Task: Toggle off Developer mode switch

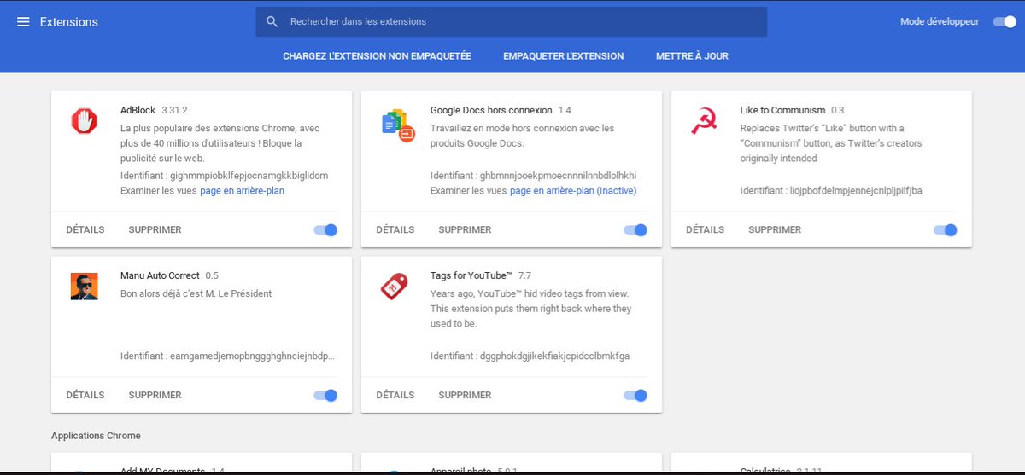Action: click(x=1004, y=21)
